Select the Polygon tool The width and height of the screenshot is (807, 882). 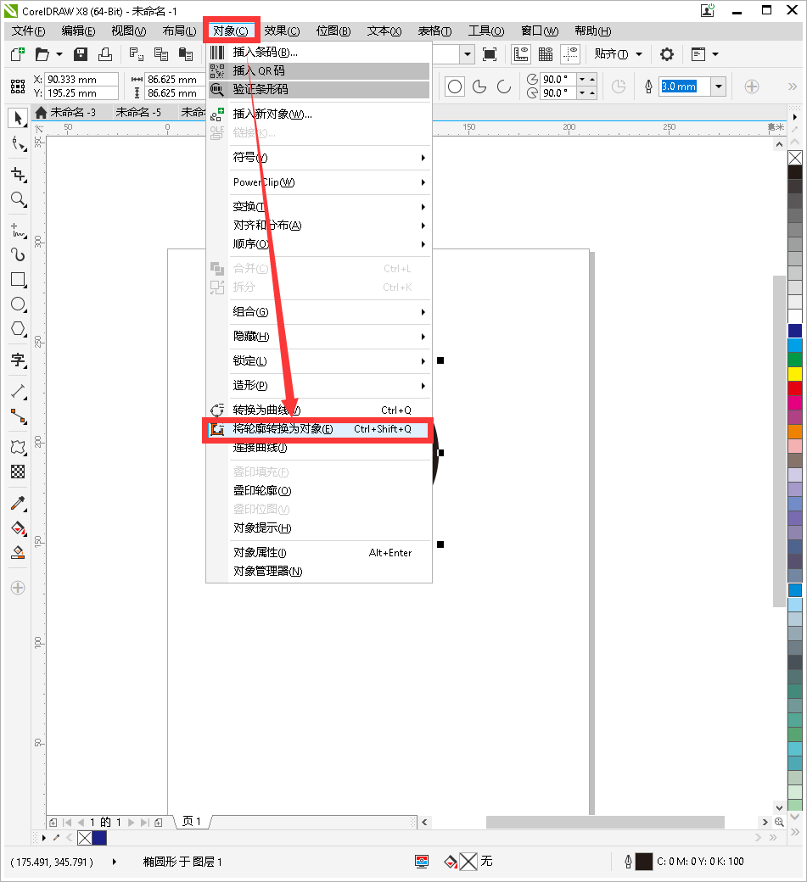18,329
